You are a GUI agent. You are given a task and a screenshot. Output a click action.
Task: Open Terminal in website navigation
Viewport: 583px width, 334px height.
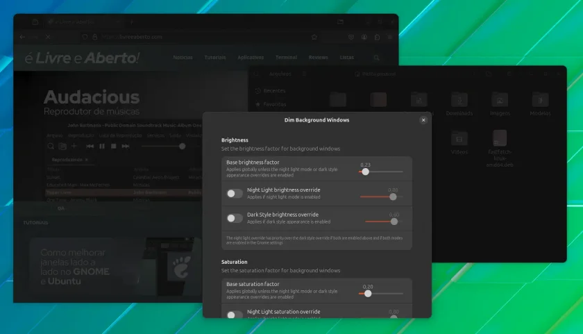point(286,57)
